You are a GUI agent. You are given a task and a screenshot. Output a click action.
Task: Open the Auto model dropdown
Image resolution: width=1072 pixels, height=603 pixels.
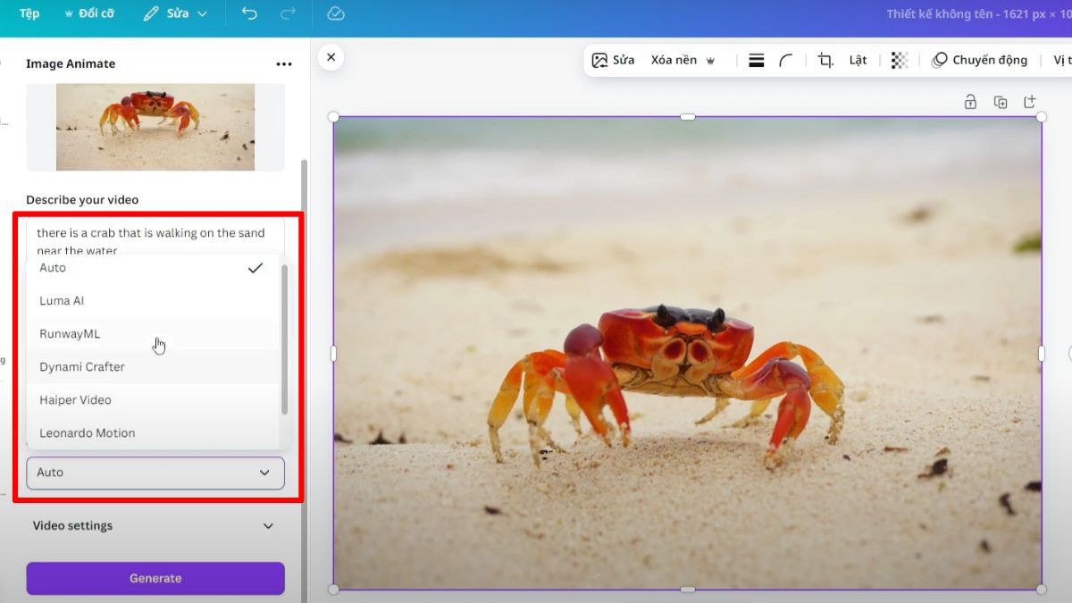pyautogui.click(x=155, y=472)
